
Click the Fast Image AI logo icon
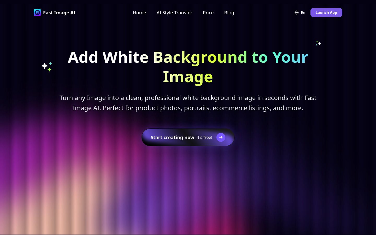click(37, 13)
